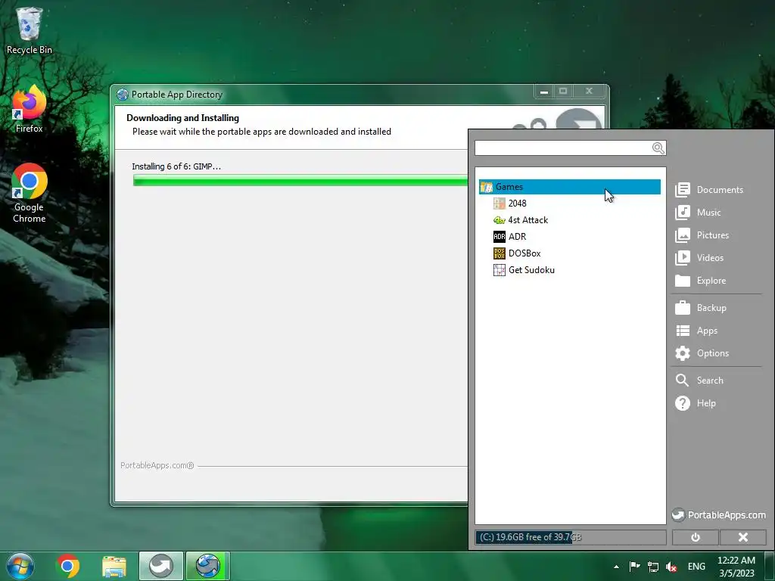The image size is (775, 581).
Task: Open the Backup menu
Action: point(701,308)
